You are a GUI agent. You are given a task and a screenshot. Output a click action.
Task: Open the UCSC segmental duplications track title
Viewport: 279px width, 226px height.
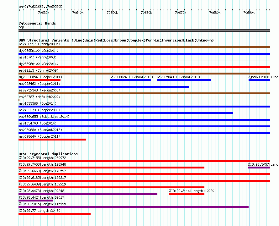click(x=48, y=154)
